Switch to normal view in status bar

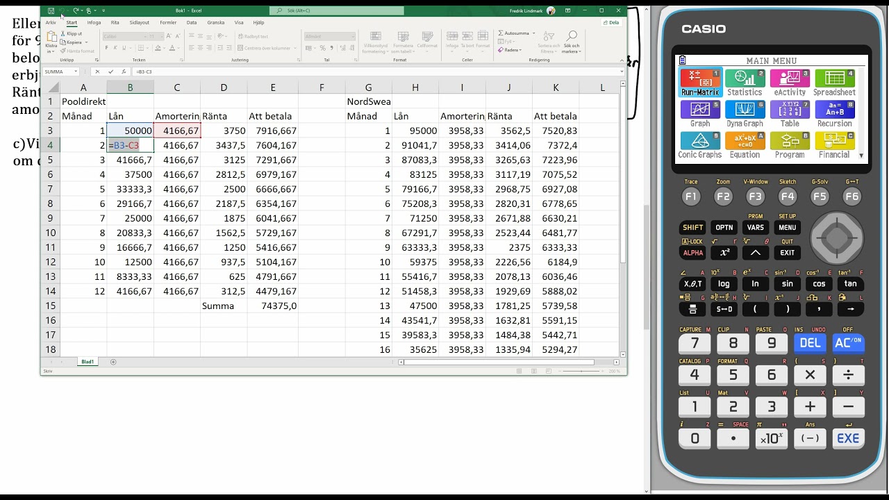tap(519, 372)
